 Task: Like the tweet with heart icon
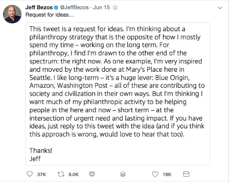155,174
